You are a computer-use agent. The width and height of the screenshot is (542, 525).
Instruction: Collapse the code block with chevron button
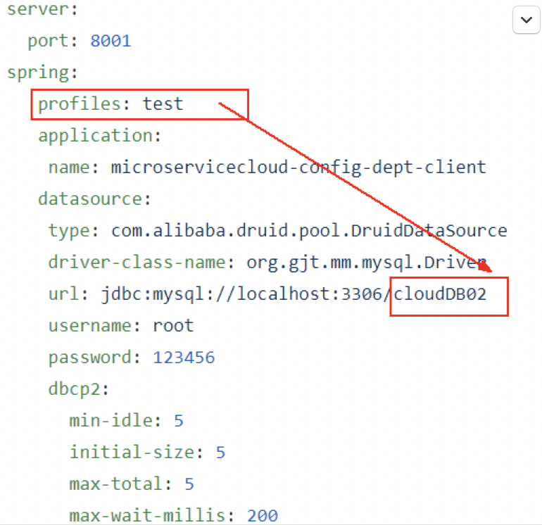pos(526,20)
